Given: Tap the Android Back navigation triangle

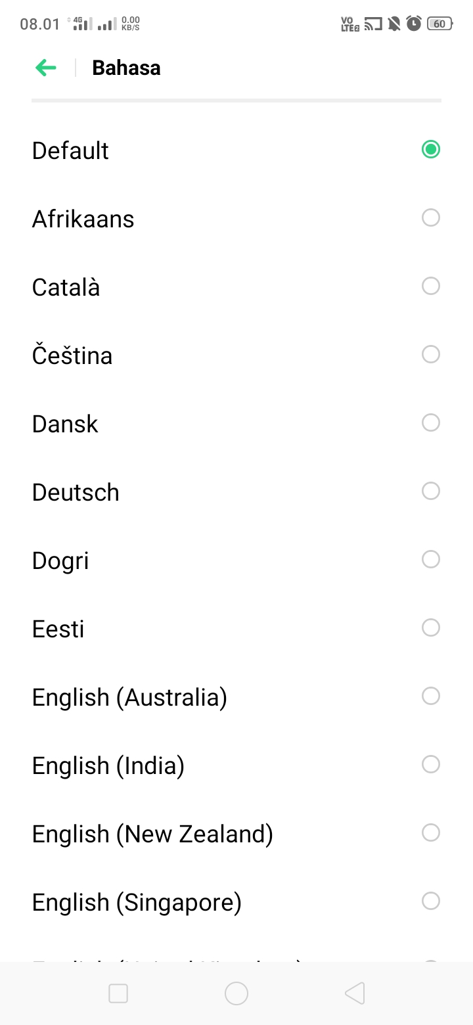Looking at the screenshot, I should click(355, 993).
